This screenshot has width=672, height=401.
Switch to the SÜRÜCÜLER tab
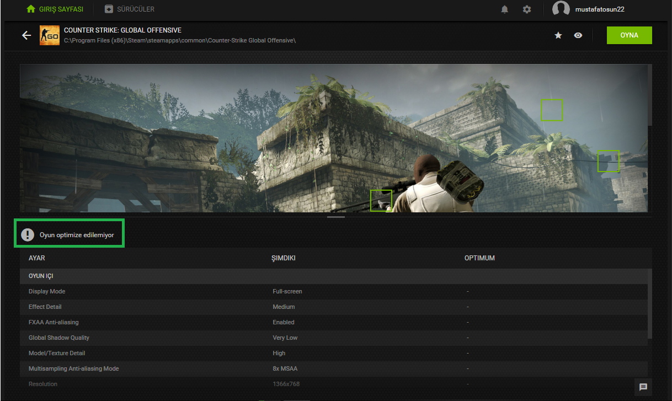coord(129,9)
